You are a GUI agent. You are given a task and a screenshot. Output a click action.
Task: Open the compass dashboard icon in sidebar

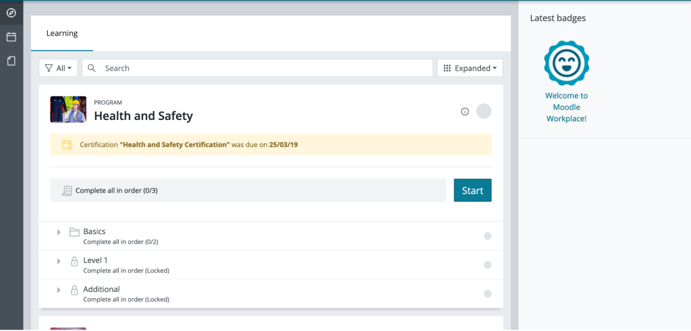pyautogui.click(x=11, y=13)
